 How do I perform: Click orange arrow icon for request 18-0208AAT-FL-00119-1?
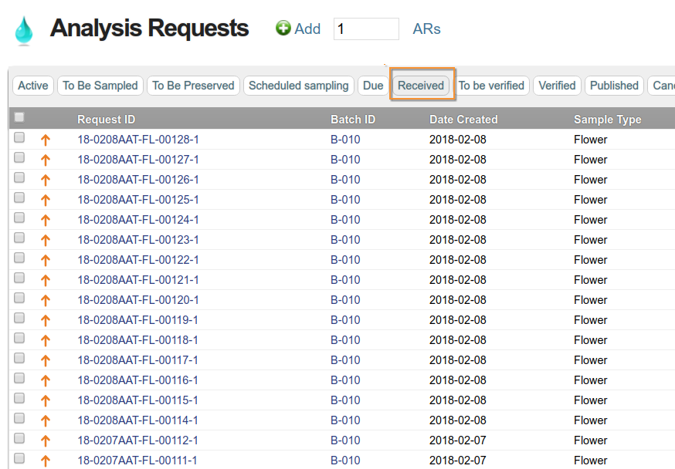45,321
